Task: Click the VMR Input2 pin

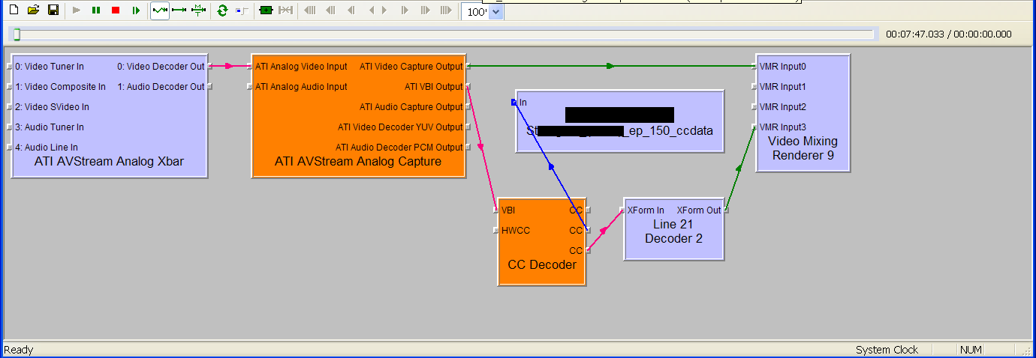Action: point(782,107)
